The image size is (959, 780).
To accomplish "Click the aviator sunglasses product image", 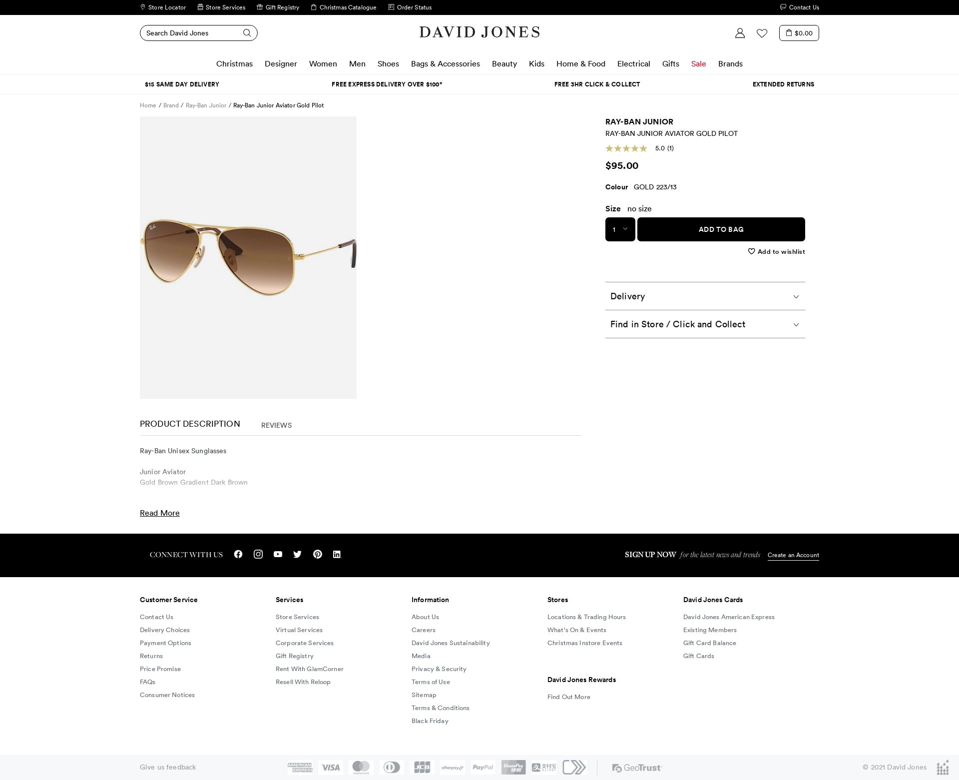I will click(248, 257).
